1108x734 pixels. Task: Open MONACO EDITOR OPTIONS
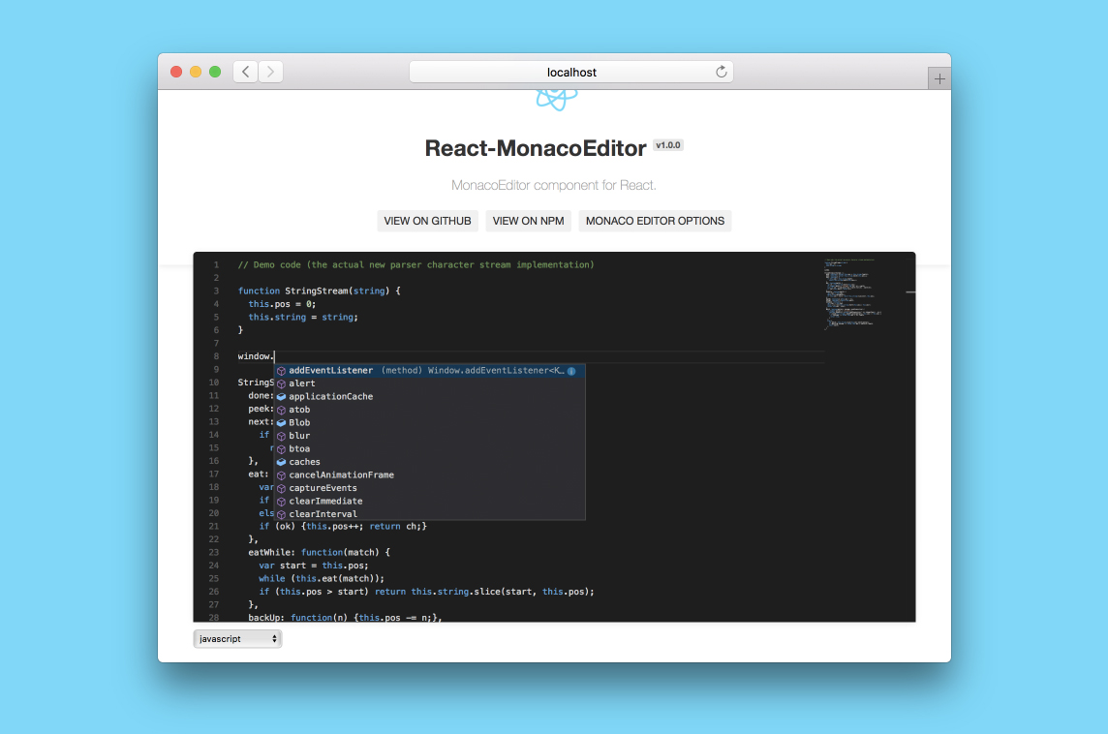click(655, 221)
